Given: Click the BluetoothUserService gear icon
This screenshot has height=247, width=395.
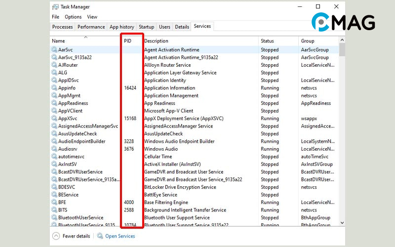Looking at the screenshot, I should (54, 217).
